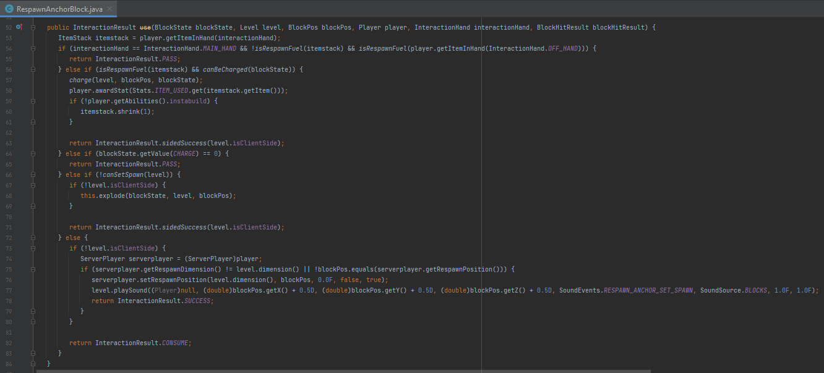Click the deprecated use method name
Image resolution: width=824 pixels, height=373 pixels.
[x=145, y=28]
